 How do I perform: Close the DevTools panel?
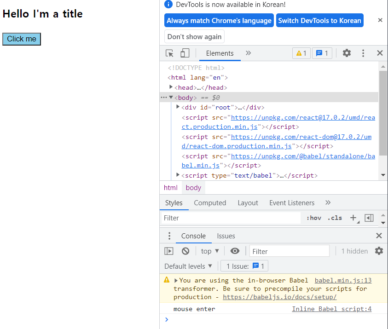tap(380, 53)
